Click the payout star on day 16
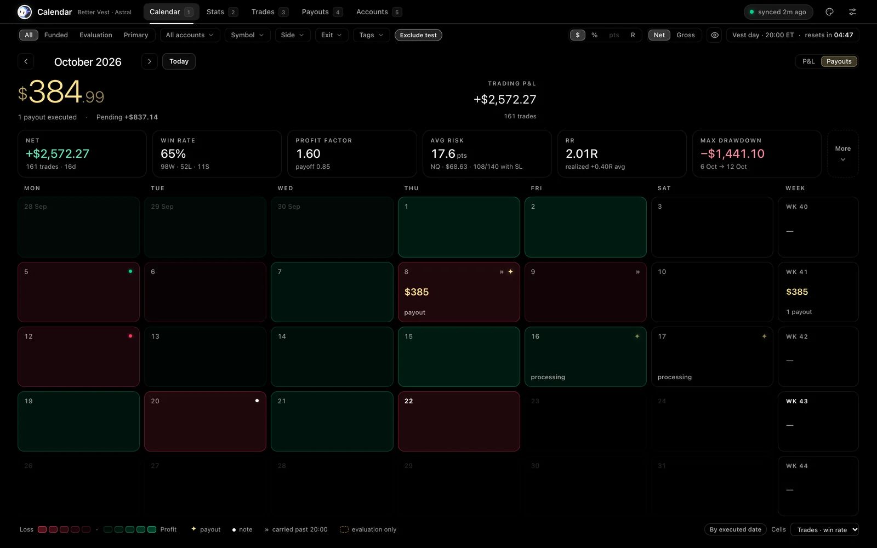The image size is (877, 548). [x=637, y=336]
